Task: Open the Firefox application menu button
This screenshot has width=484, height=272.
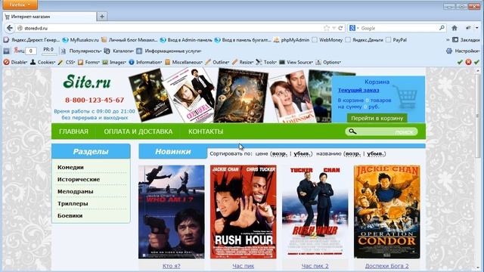Action: [20, 5]
